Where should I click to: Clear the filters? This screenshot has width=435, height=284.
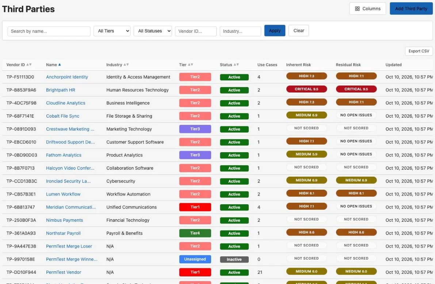coord(298,31)
